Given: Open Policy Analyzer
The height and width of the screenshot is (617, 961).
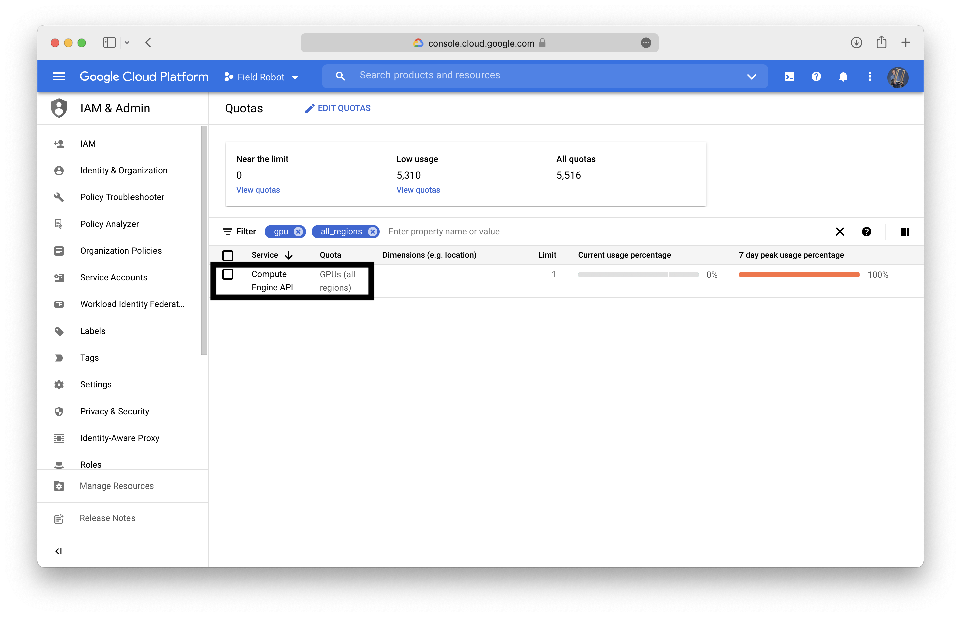Looking at the screenshot, I should (x=109, y=224).
